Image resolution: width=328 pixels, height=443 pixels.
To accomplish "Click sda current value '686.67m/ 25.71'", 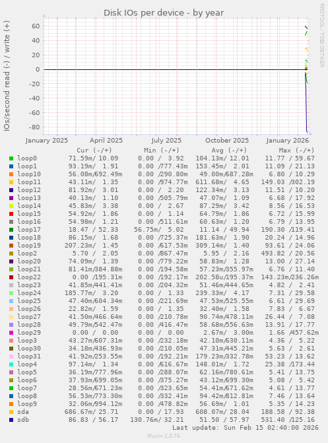I will [x=91, y=412].
